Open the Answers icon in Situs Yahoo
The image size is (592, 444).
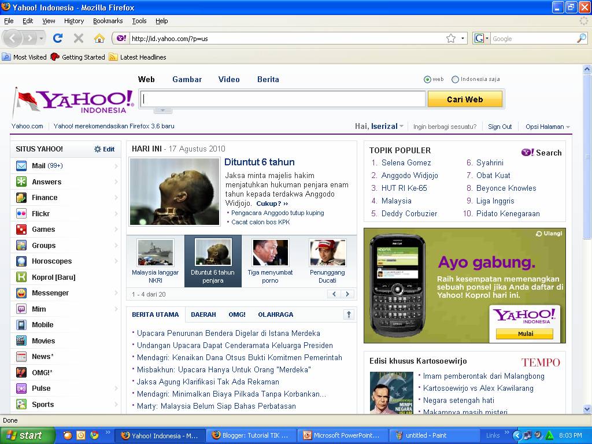click(21, 182)
